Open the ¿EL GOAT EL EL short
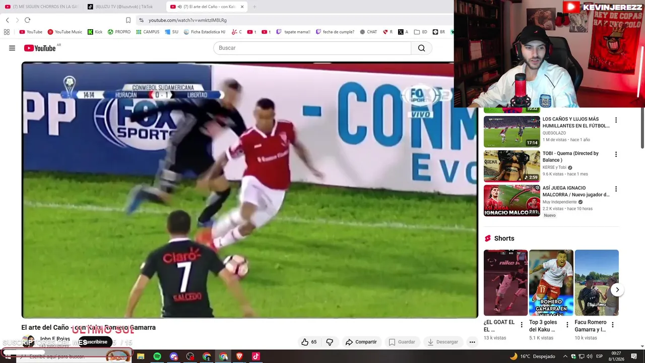This screenshot has height=363, width=645. point(505,282)
